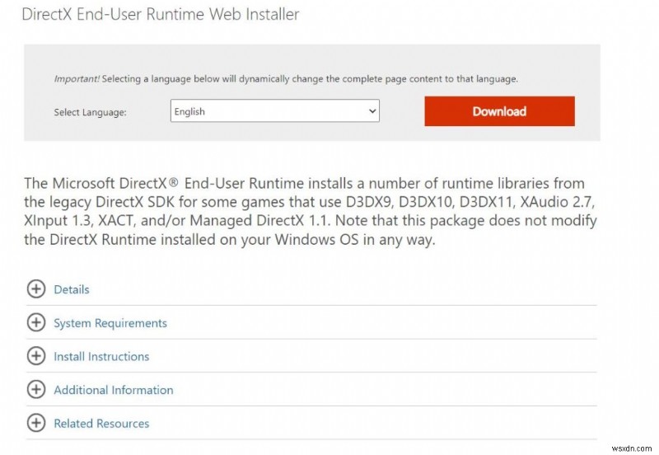Viewport: 659px width, 455px height.
Task: Expand Install Instructions plus icon
Action: tap(36, 356)
